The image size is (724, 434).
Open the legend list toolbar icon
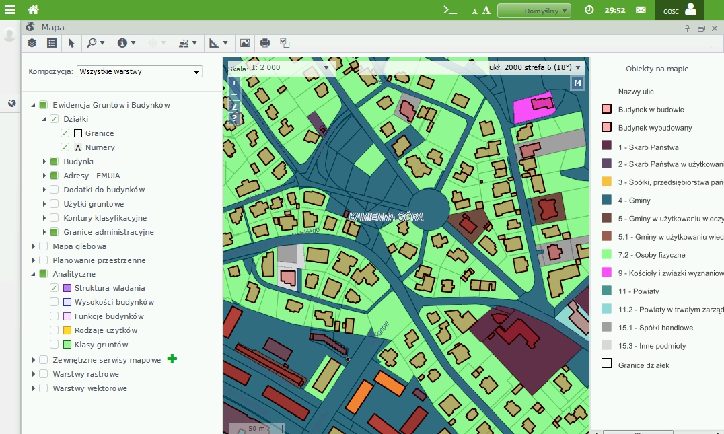click(x=52, y=43)
